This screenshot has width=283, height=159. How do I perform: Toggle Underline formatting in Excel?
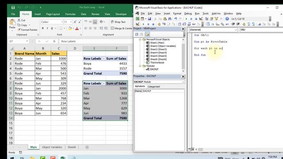tap(52, 28)
